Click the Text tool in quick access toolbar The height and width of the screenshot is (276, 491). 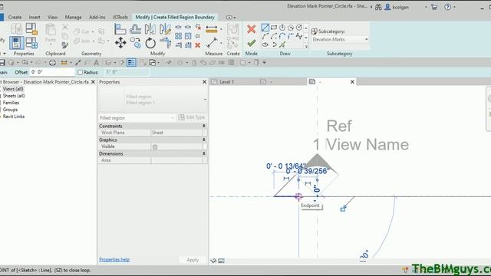click(x=96, y=63)
